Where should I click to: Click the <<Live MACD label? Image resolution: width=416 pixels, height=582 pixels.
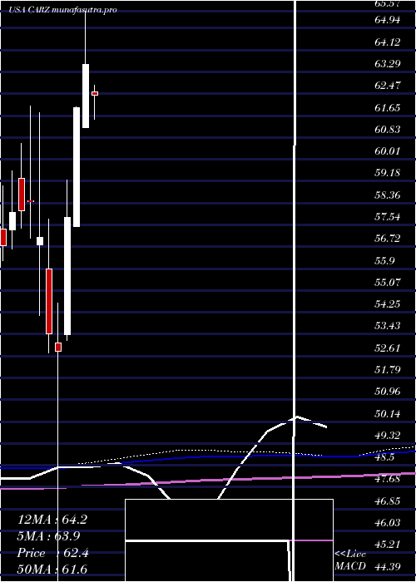coord(350,560)
